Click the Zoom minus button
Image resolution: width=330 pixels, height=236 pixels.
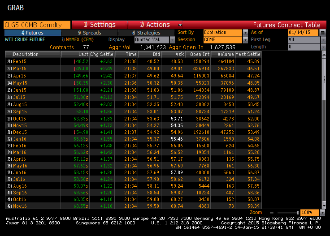(272, 213)
